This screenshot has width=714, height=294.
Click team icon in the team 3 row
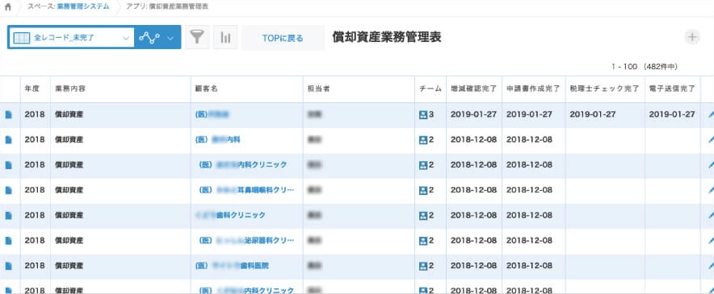(x=423, y=114)
